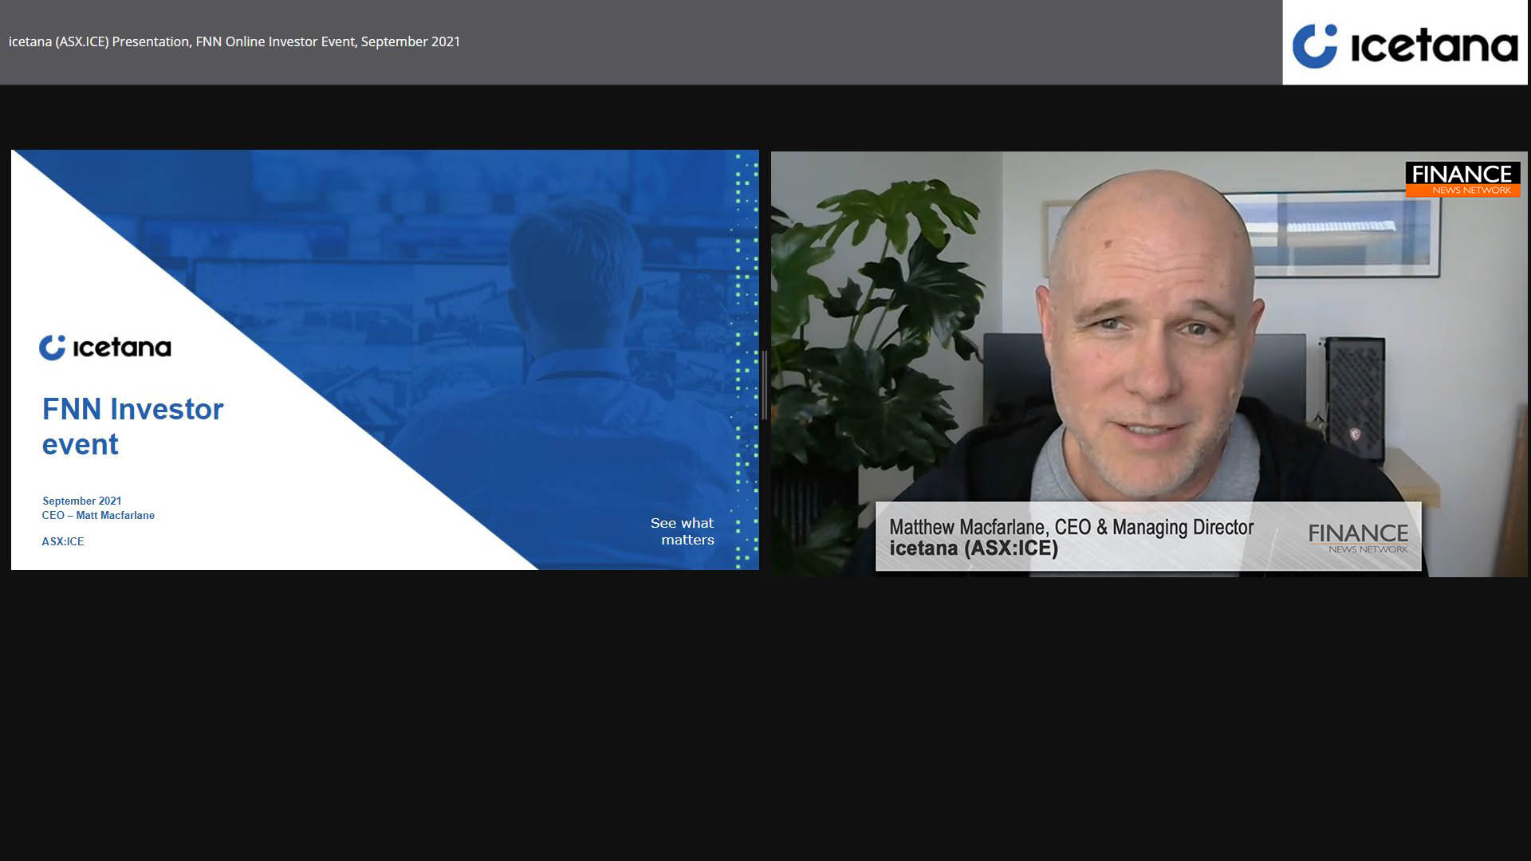Click the circular icetana symbol on the slide
The height and width of the screenshot is (861, 1531).
(x=53, y=348)
